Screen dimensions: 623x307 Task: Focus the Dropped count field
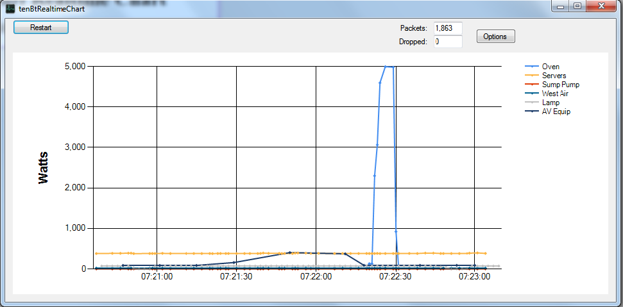448,41
